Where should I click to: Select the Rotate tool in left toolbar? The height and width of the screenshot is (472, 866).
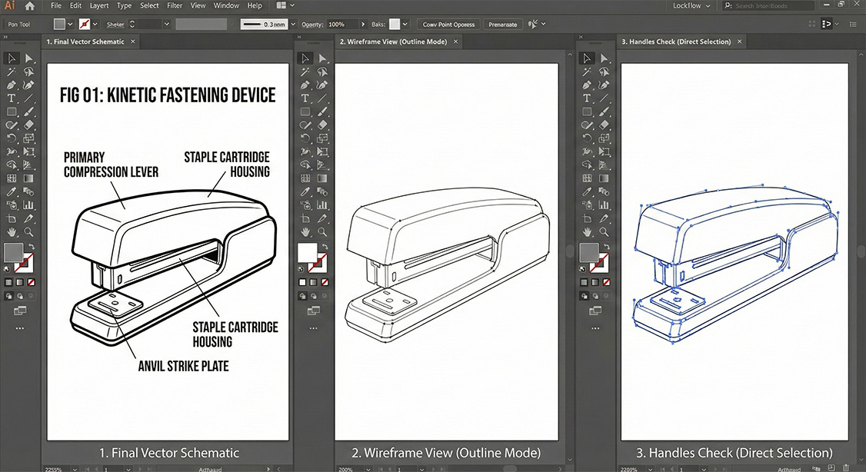tap(12, 138)
